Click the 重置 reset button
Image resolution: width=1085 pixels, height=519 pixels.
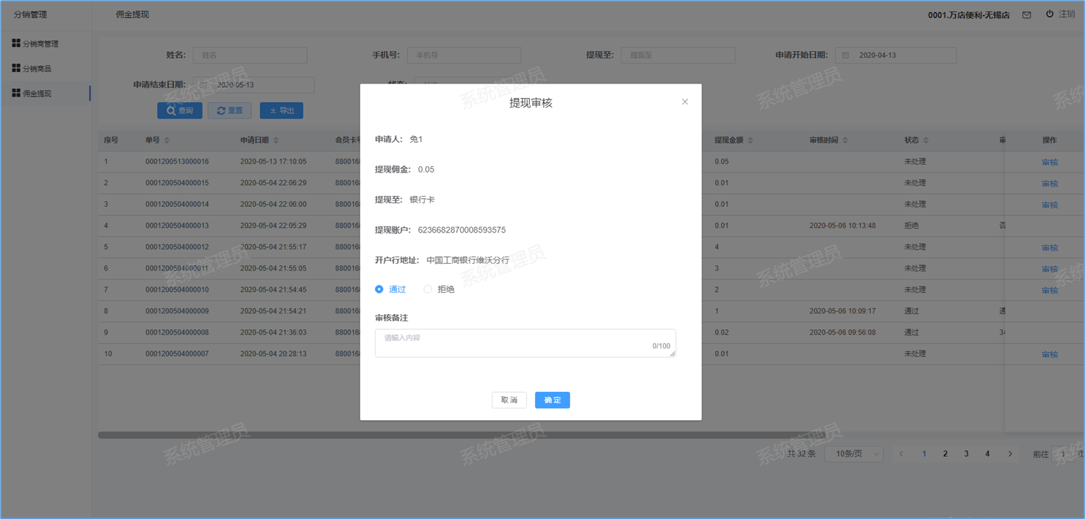coord(230,110)
